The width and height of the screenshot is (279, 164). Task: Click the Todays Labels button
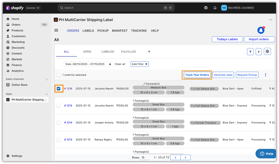227,39
